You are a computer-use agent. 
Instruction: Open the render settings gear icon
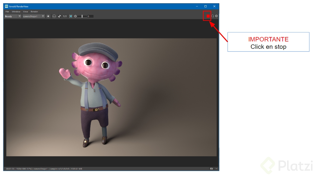(x=216, y=16)
